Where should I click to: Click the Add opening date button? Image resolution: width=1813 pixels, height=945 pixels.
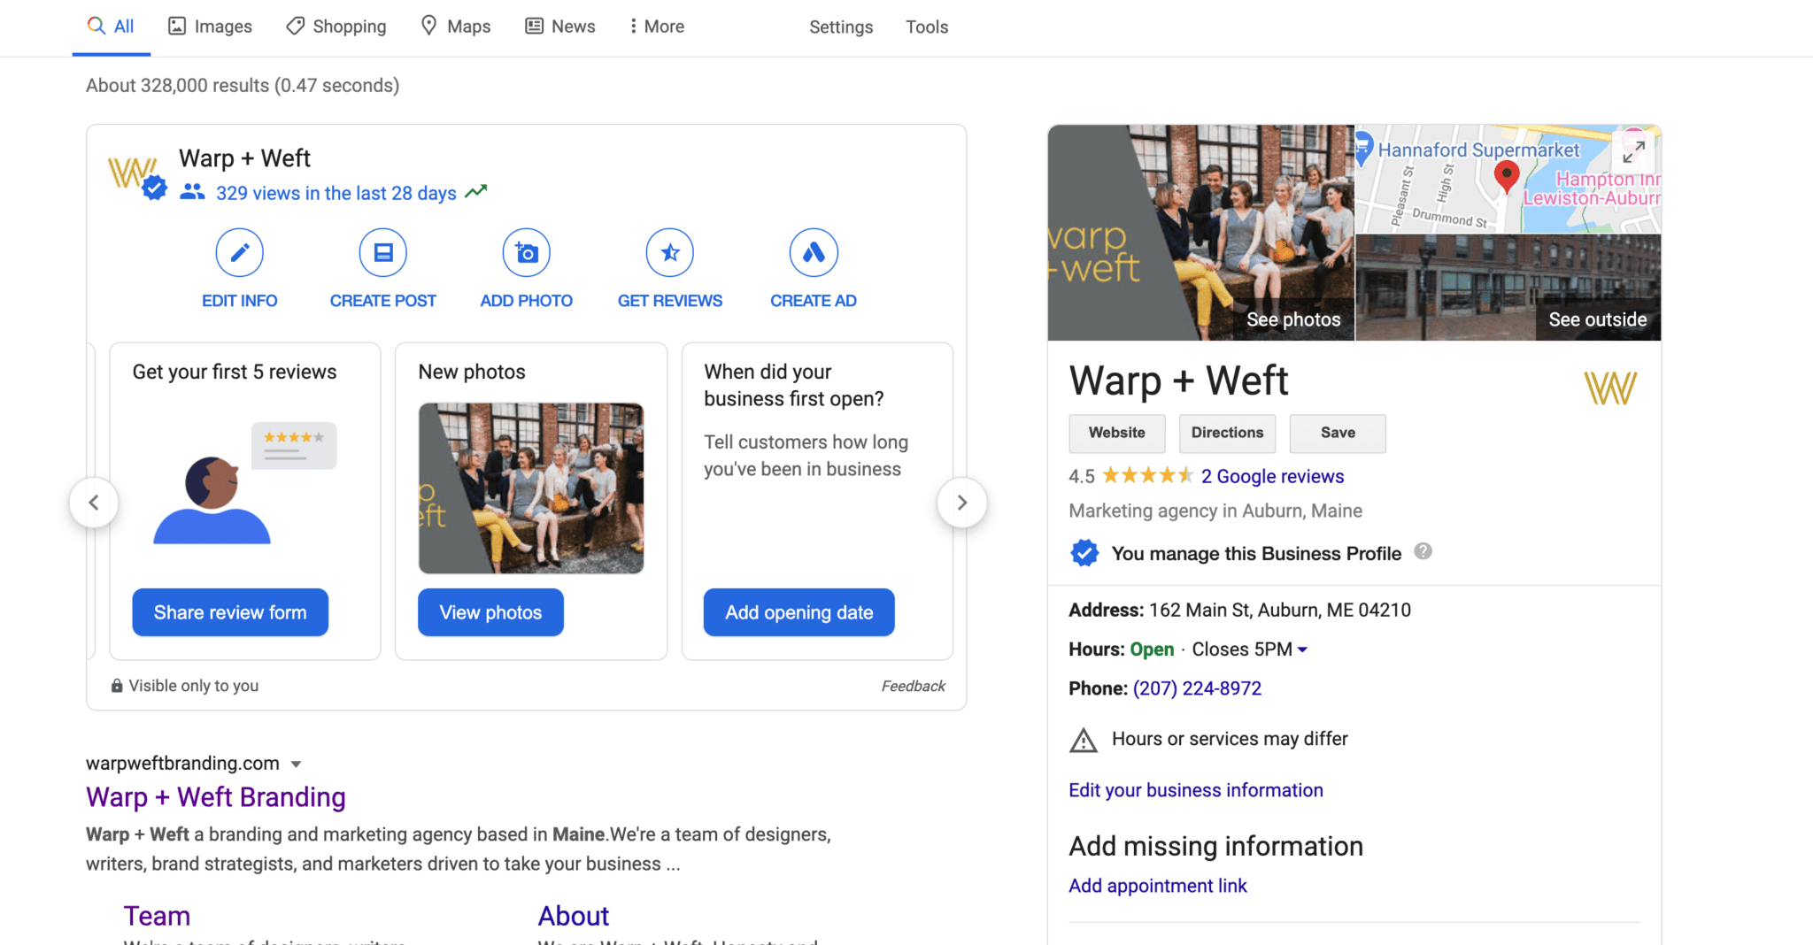coord(799,612)
